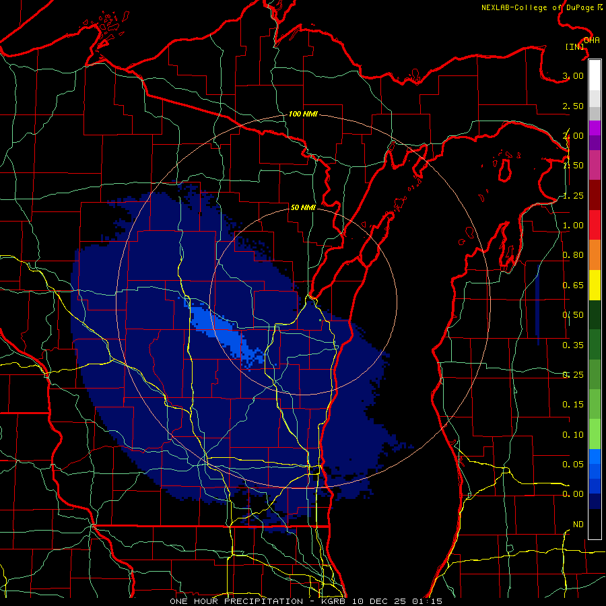Click the ONE HOUR PRECIPITATION caption
The height and width of the screenshot is (606, 606).
(x=236, y=601)
